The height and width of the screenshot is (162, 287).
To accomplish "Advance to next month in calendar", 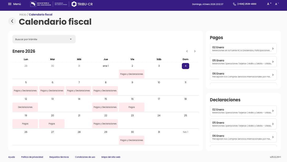I will (195, 51).
